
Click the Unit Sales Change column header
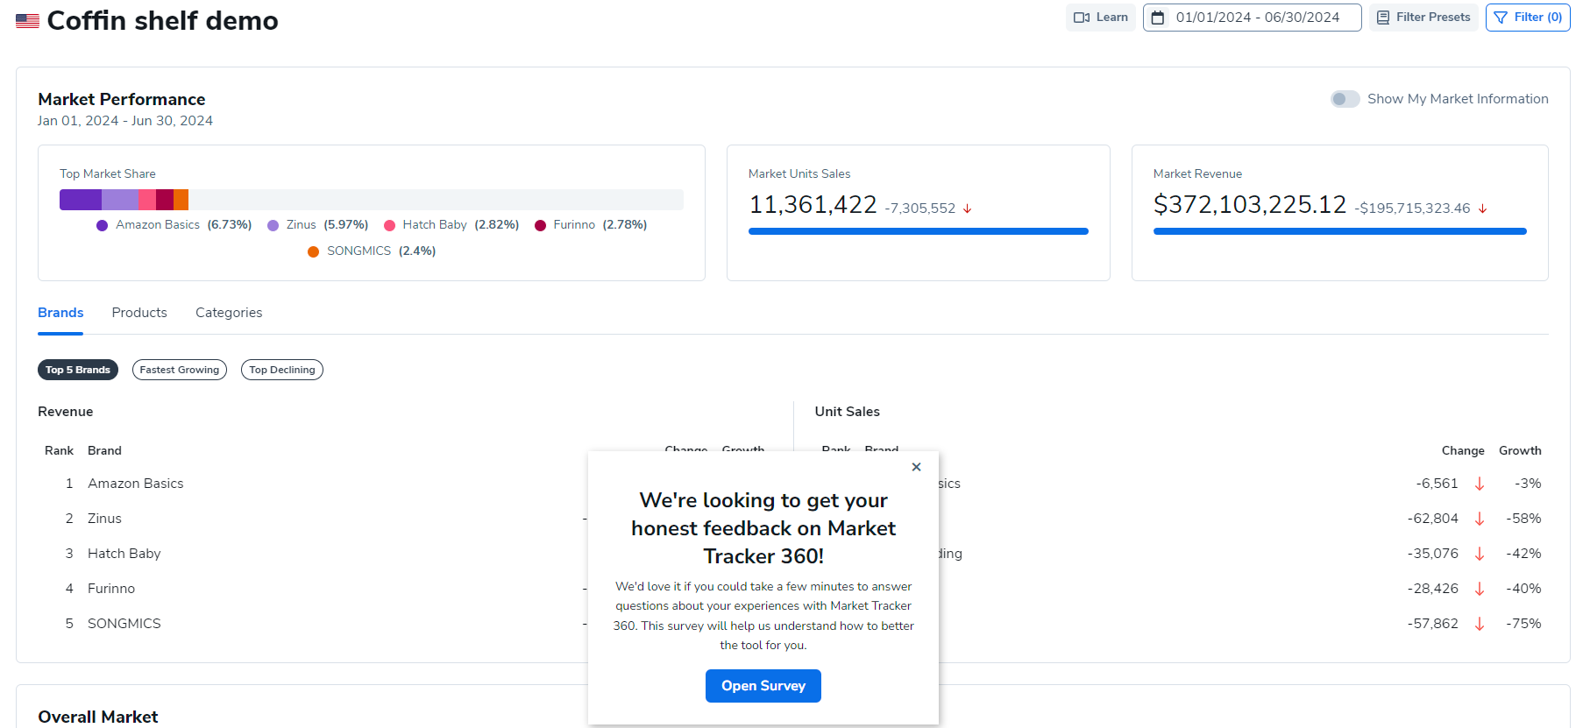pos(1463,450)
